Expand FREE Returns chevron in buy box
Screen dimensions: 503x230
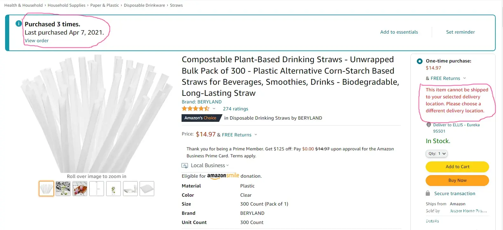click(x=465, y=78)
